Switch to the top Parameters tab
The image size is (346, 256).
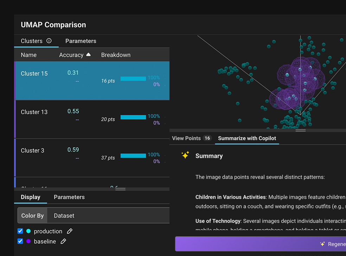click(81, 41)
